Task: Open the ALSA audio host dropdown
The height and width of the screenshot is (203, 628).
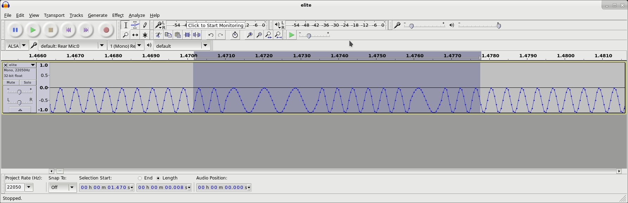Action: coord(24,46)
